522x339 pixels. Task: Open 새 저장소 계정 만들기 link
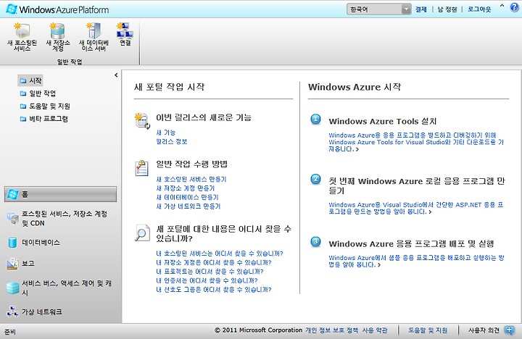pyautogui.click(x=186, y=188)
